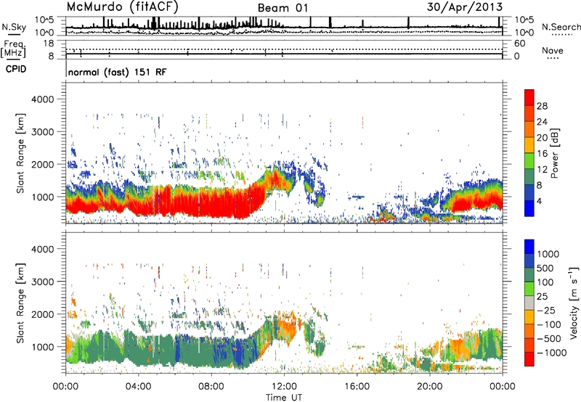The width and height of the screenshot is (581, 402).
Task: Click the 'CPID' label
Action: [x=16, y=69]
